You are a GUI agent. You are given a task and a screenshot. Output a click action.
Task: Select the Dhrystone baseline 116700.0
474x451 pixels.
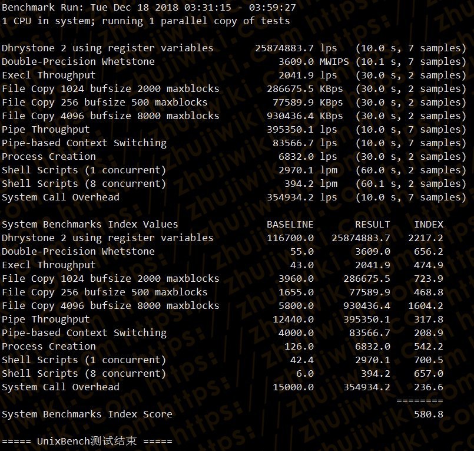290,238
